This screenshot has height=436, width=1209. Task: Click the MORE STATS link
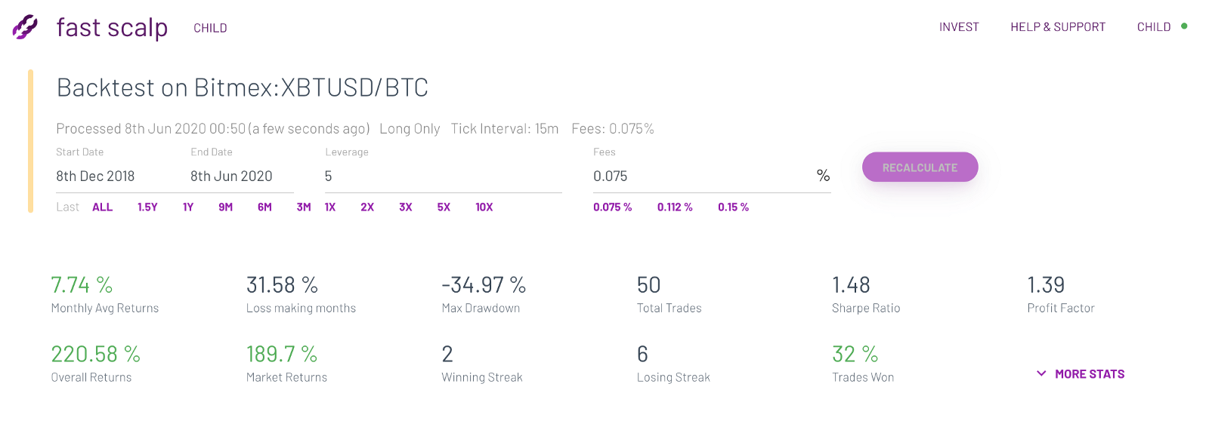pos(1089,373)
